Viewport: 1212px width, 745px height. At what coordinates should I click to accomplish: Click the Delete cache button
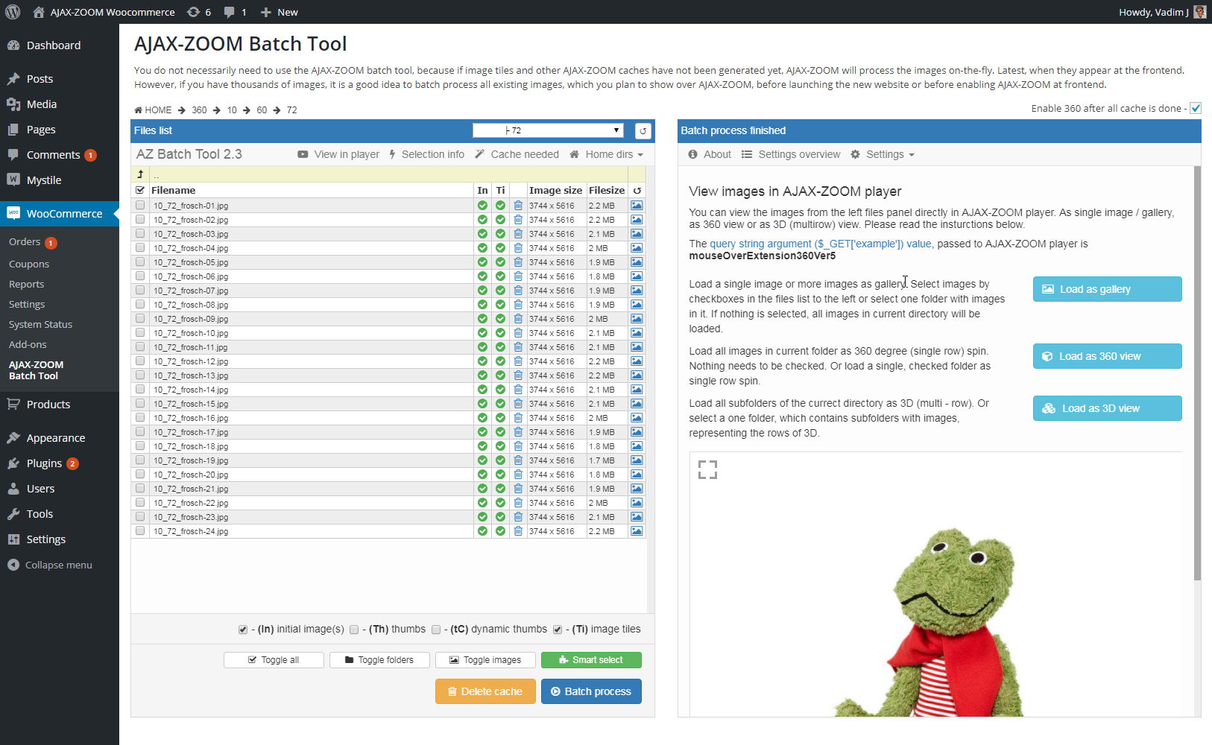(x=485, y=691)
